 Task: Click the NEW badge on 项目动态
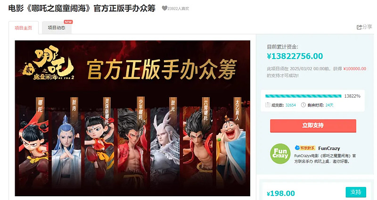pos(68,22)
